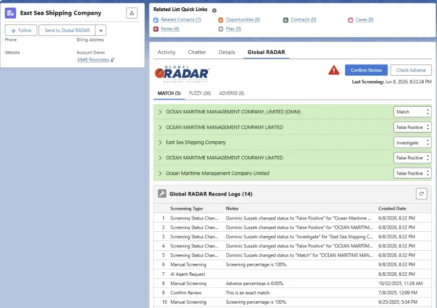This screenshot has height=308, width=437.
Task: Open False Positive dropdown for lowercase Ocean Maritime row
Action: (412, 174)
